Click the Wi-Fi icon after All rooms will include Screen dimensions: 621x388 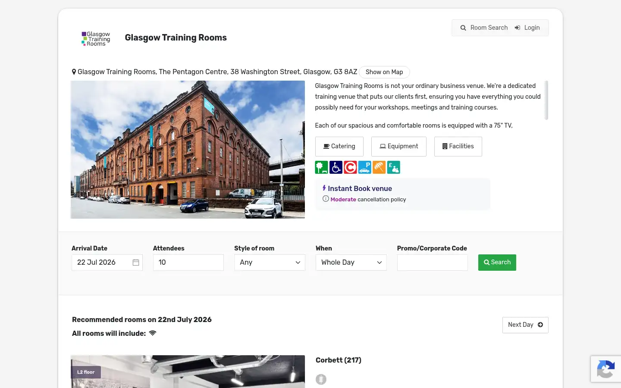click(x=153, y=333)
